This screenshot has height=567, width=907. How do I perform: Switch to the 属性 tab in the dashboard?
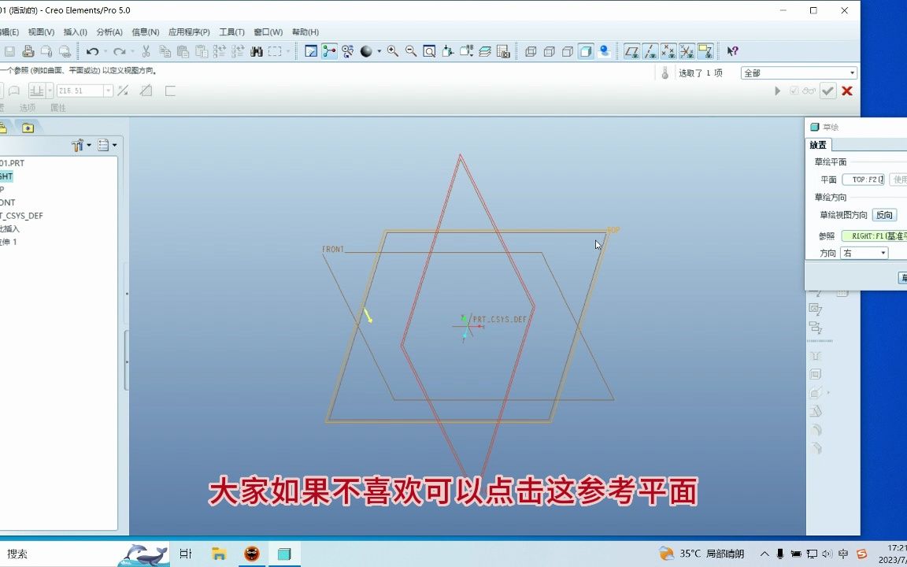[60, 107]
